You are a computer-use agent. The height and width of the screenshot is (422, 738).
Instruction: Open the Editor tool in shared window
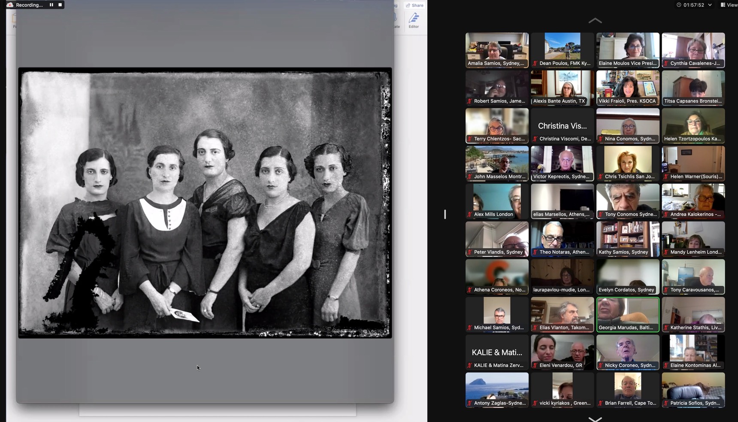(x=414, y=20)
